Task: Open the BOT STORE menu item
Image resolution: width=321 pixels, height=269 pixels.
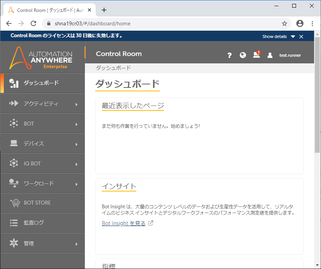Action: click(x=43, y=203)
